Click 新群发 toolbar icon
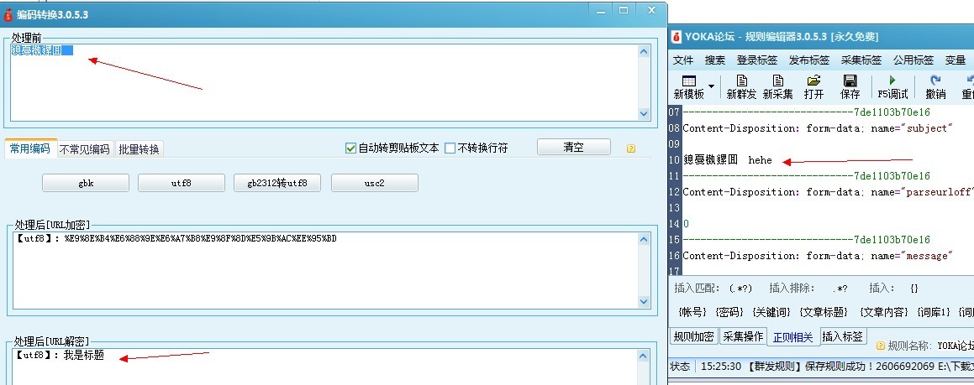The height and width of the screenshot is (385, 974). pyautogui.click(x=741, y=81)
